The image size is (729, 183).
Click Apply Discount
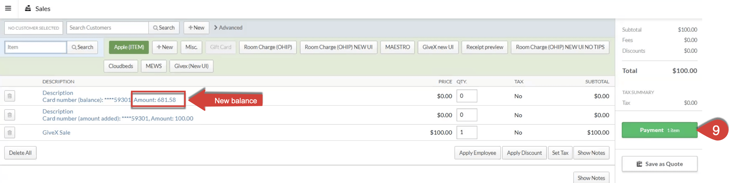coord(524,153)
